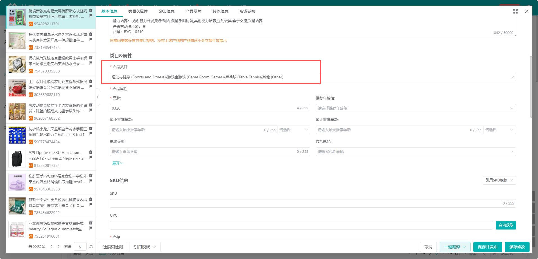Click 保存并发布 to save and publish
The width and height of the screenshot is (538, 259).
(x=488, y=247)
